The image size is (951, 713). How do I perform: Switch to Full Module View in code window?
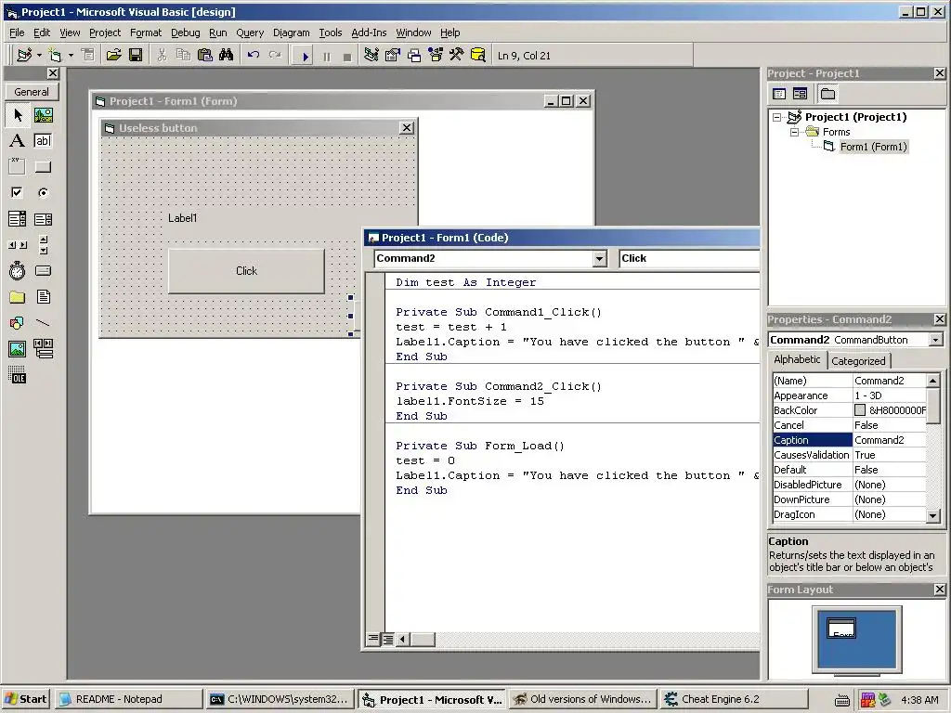tap(387, 639)
